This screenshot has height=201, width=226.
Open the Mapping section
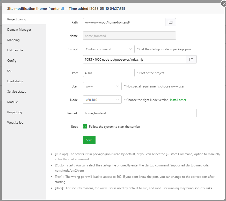13,40
